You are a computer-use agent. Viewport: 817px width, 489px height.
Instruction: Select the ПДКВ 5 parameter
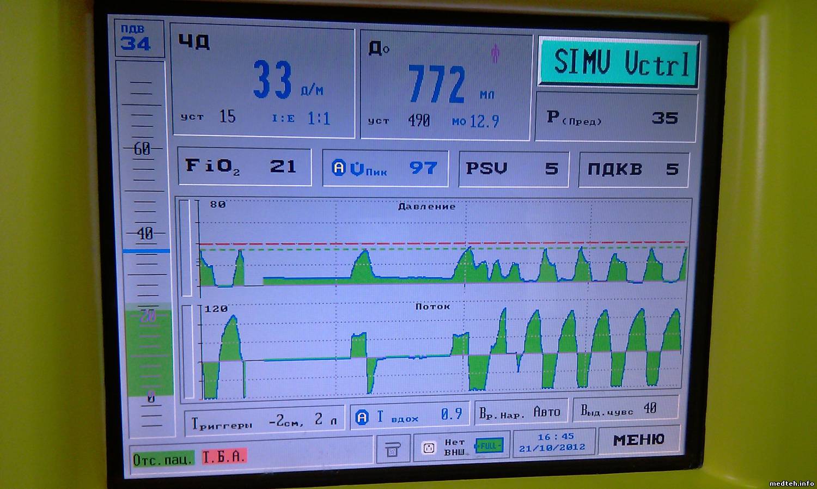click(633, 170)
